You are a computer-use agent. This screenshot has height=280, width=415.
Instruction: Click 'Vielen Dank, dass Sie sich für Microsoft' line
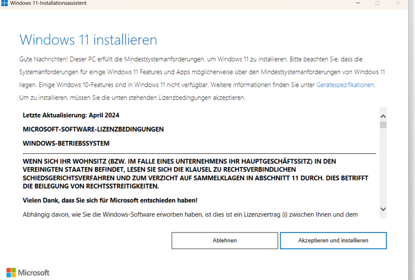(x=110, y=200)
